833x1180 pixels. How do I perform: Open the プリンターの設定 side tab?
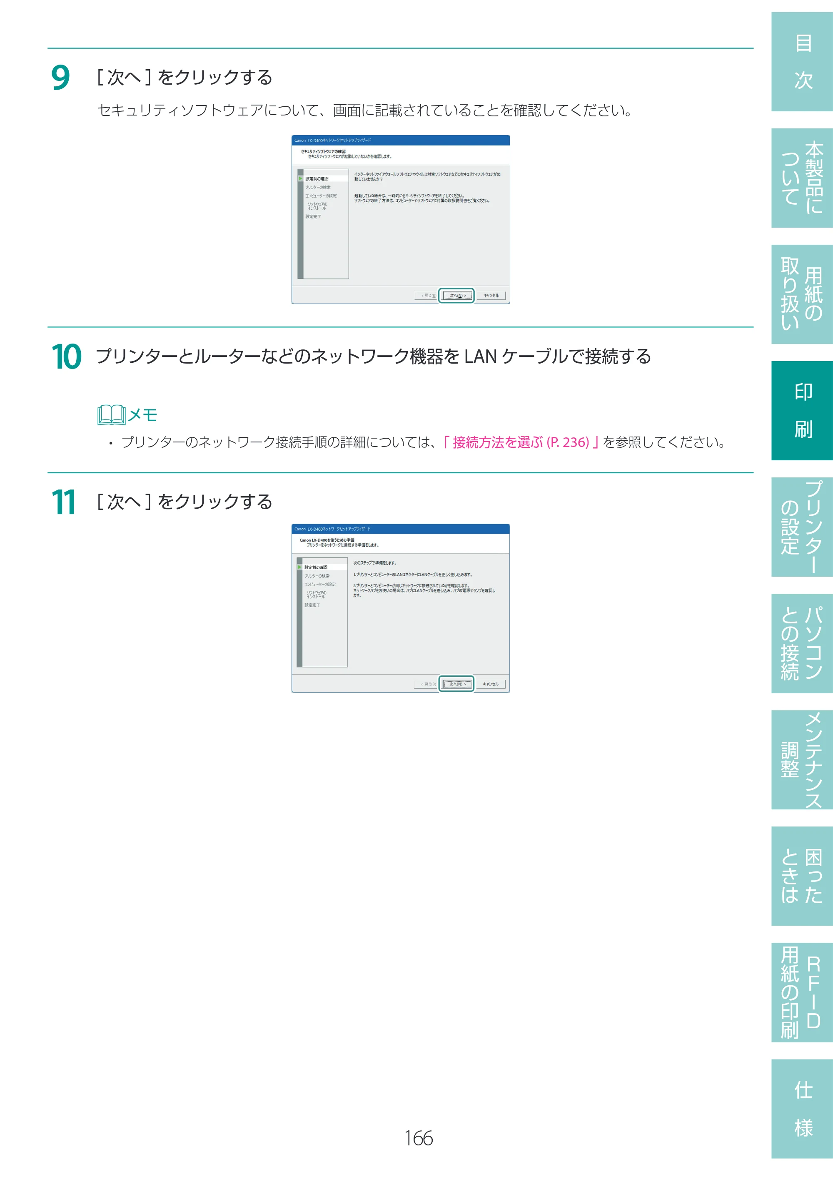tap(802, 527)
